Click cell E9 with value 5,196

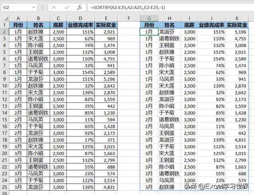(x=106, y=79)
